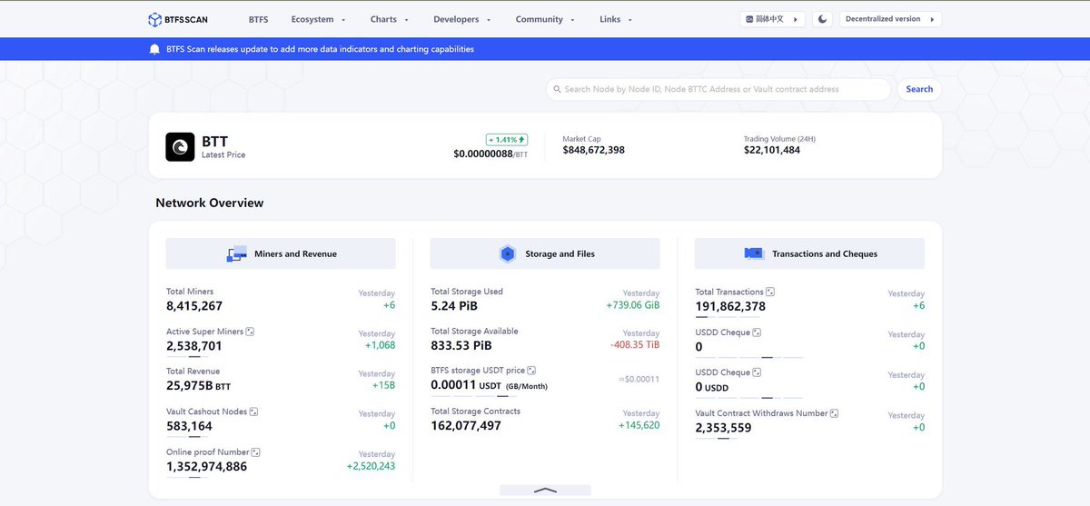
Task: Open the Decentralized version dropdown
Action: tap(890, 19)
